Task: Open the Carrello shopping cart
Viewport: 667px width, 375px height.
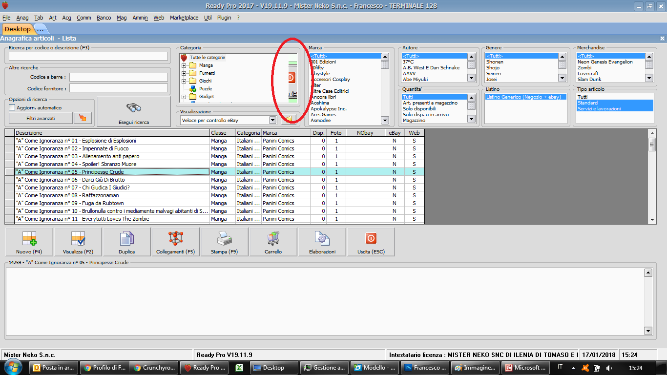Action: (x=273, y=242)
